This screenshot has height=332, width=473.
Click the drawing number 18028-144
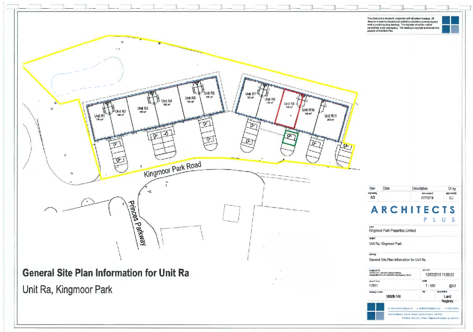(393, 297)
